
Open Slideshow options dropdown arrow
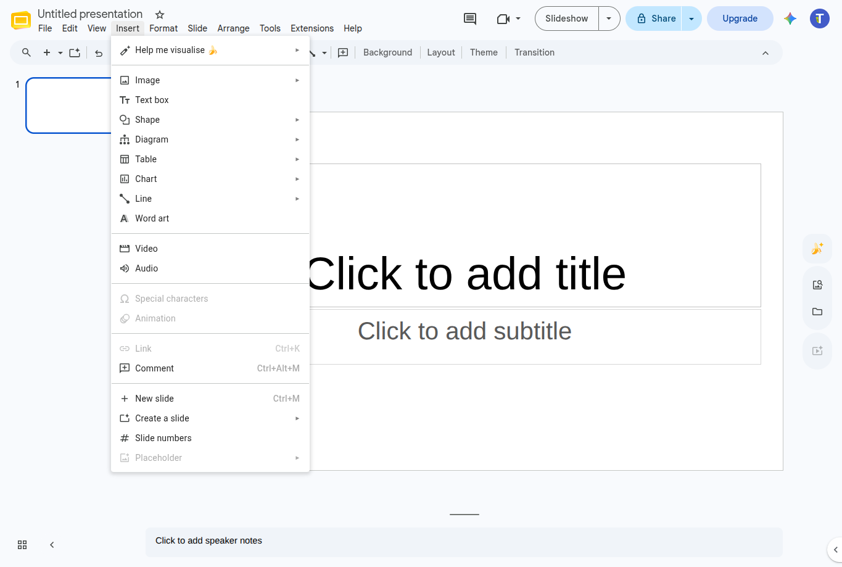609,19
